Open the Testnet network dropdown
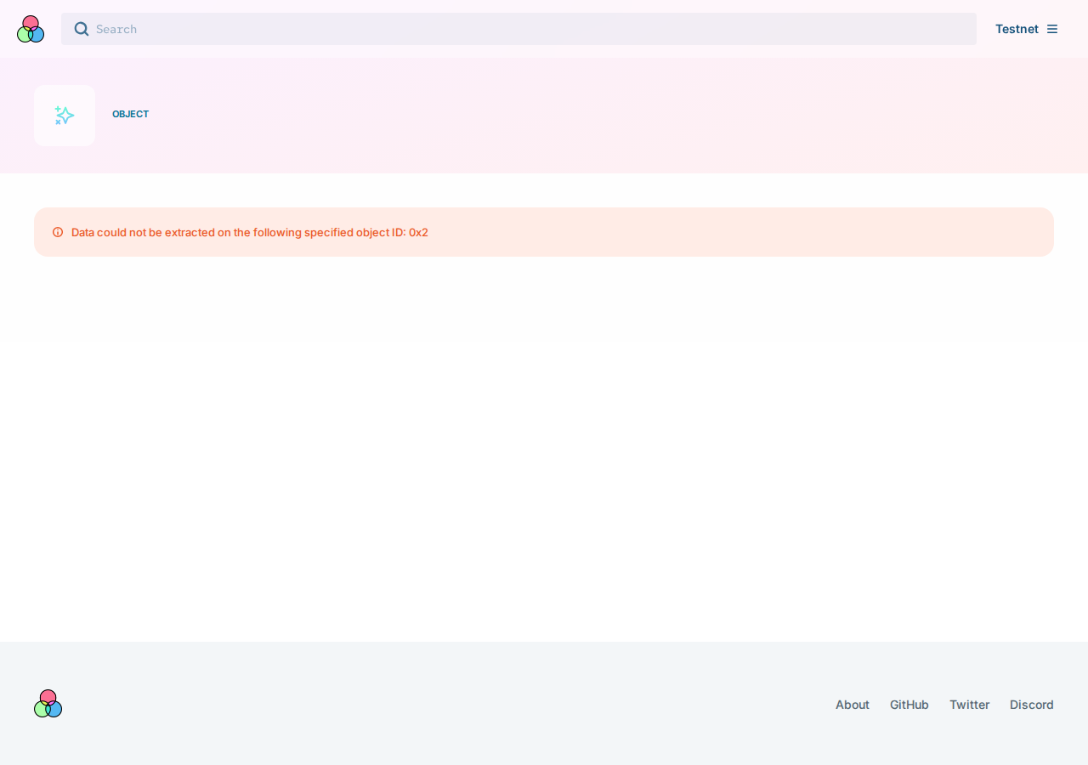 click(1027, 29)
